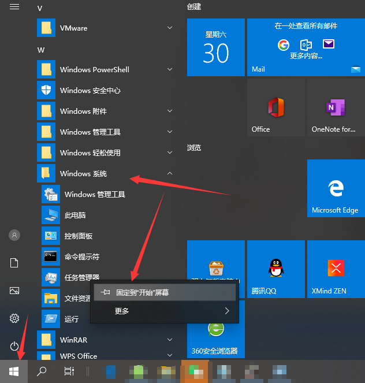The width and height of the screenshot is (365, 383).
Task: Open the 任务管理器 icon
Action: click(51, 277)
